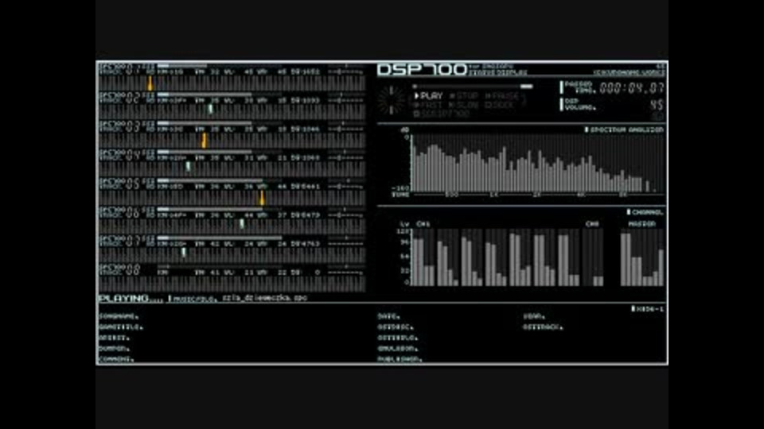Click the PLAYING status text
The image size is (764, 429).
(131, 298)
